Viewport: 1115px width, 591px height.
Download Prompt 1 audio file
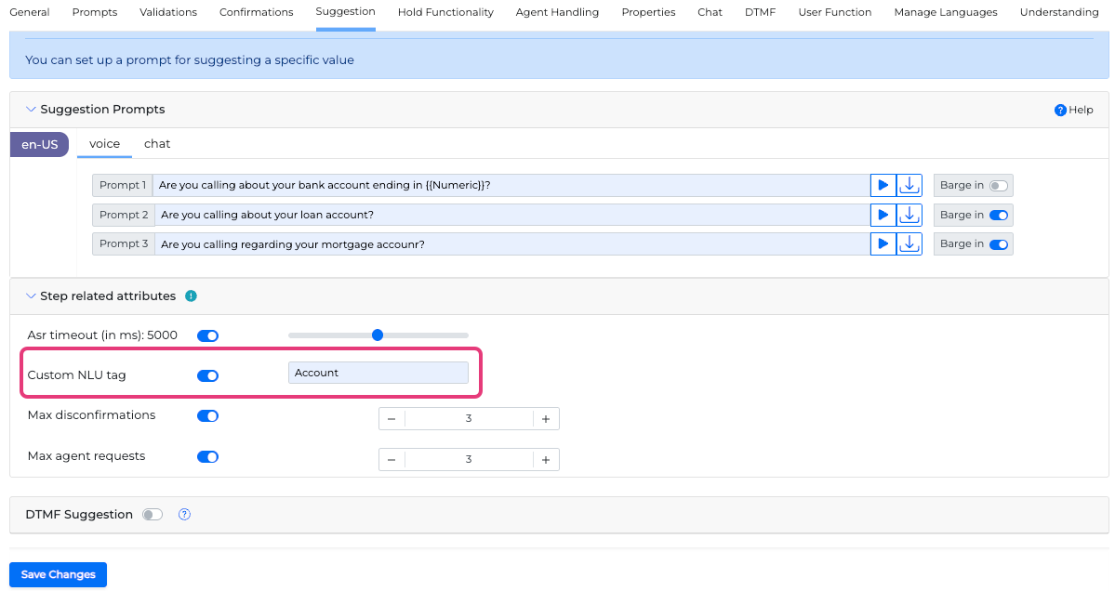pyautogui.click(x=909, y=185)
